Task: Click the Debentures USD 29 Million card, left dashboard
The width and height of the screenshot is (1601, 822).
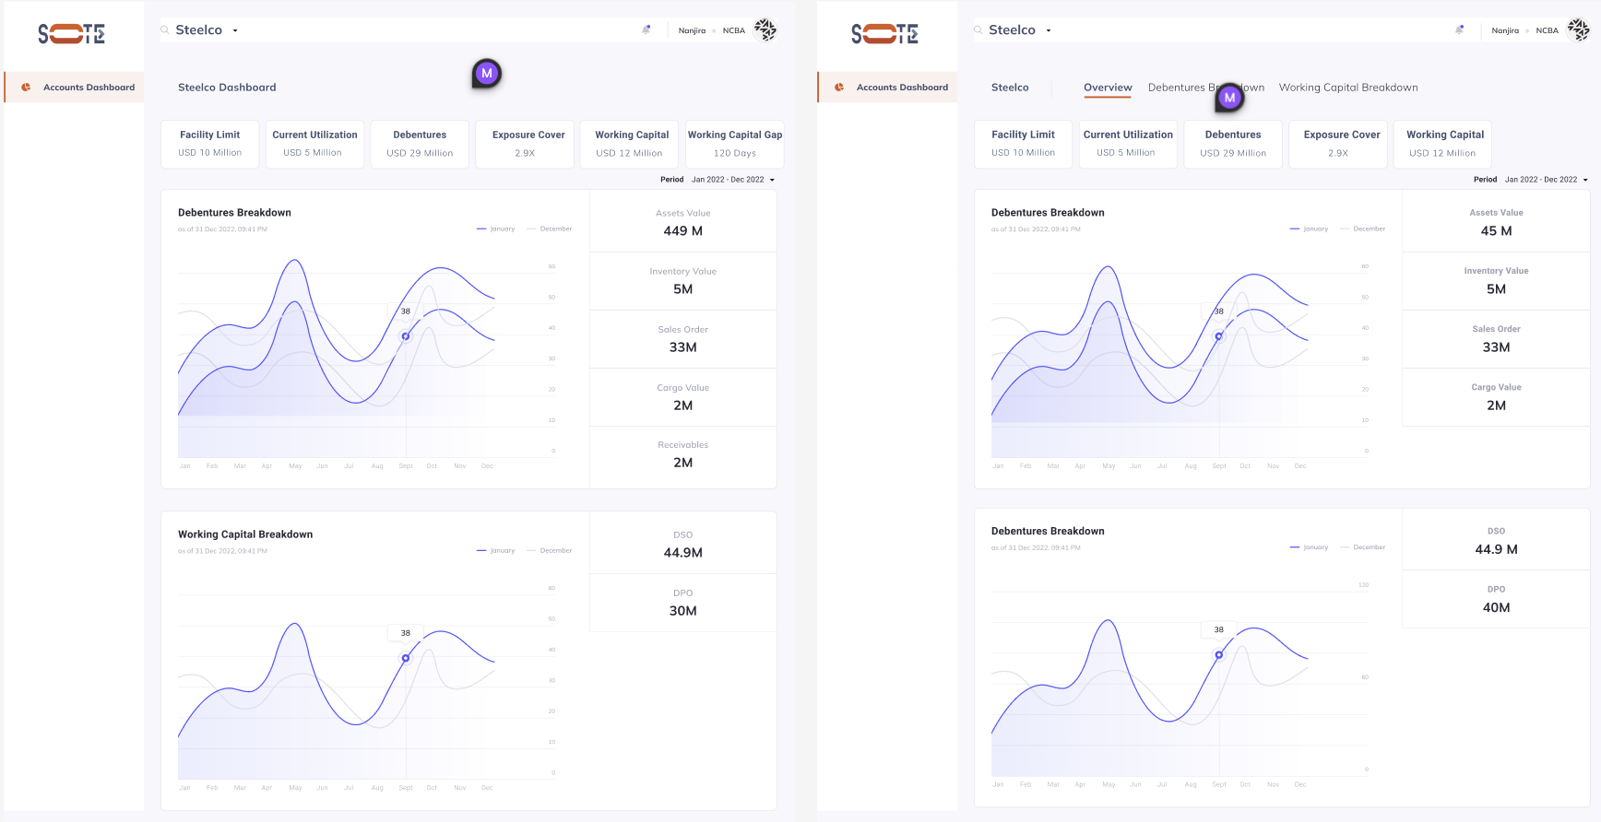Action: click(x=420, y=144)
